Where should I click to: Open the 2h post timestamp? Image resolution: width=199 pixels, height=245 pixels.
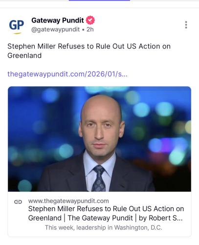click(x=90, y=29)
